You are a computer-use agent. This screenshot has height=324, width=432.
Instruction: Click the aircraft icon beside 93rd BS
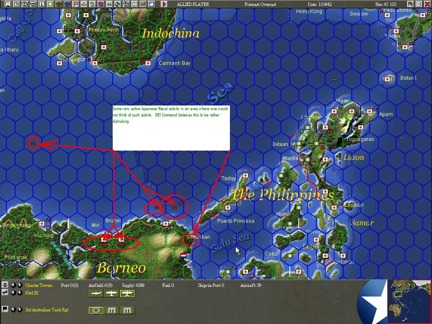click(5, 293)
